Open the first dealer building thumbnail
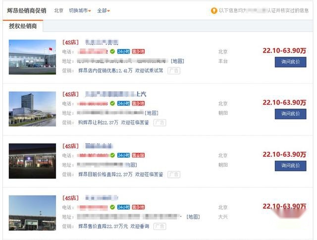317x240 pixels. pyautogui.click(x=32, y=57)
